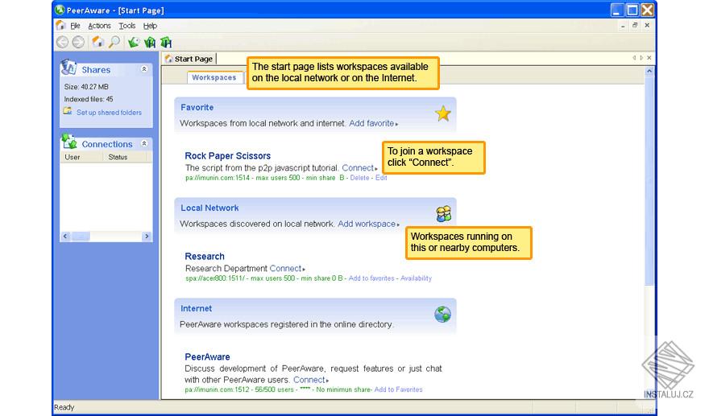The height and width of the screenshot is (416, 709).
Task: Check Availability of the Research workspace
Action: [416, 278]
